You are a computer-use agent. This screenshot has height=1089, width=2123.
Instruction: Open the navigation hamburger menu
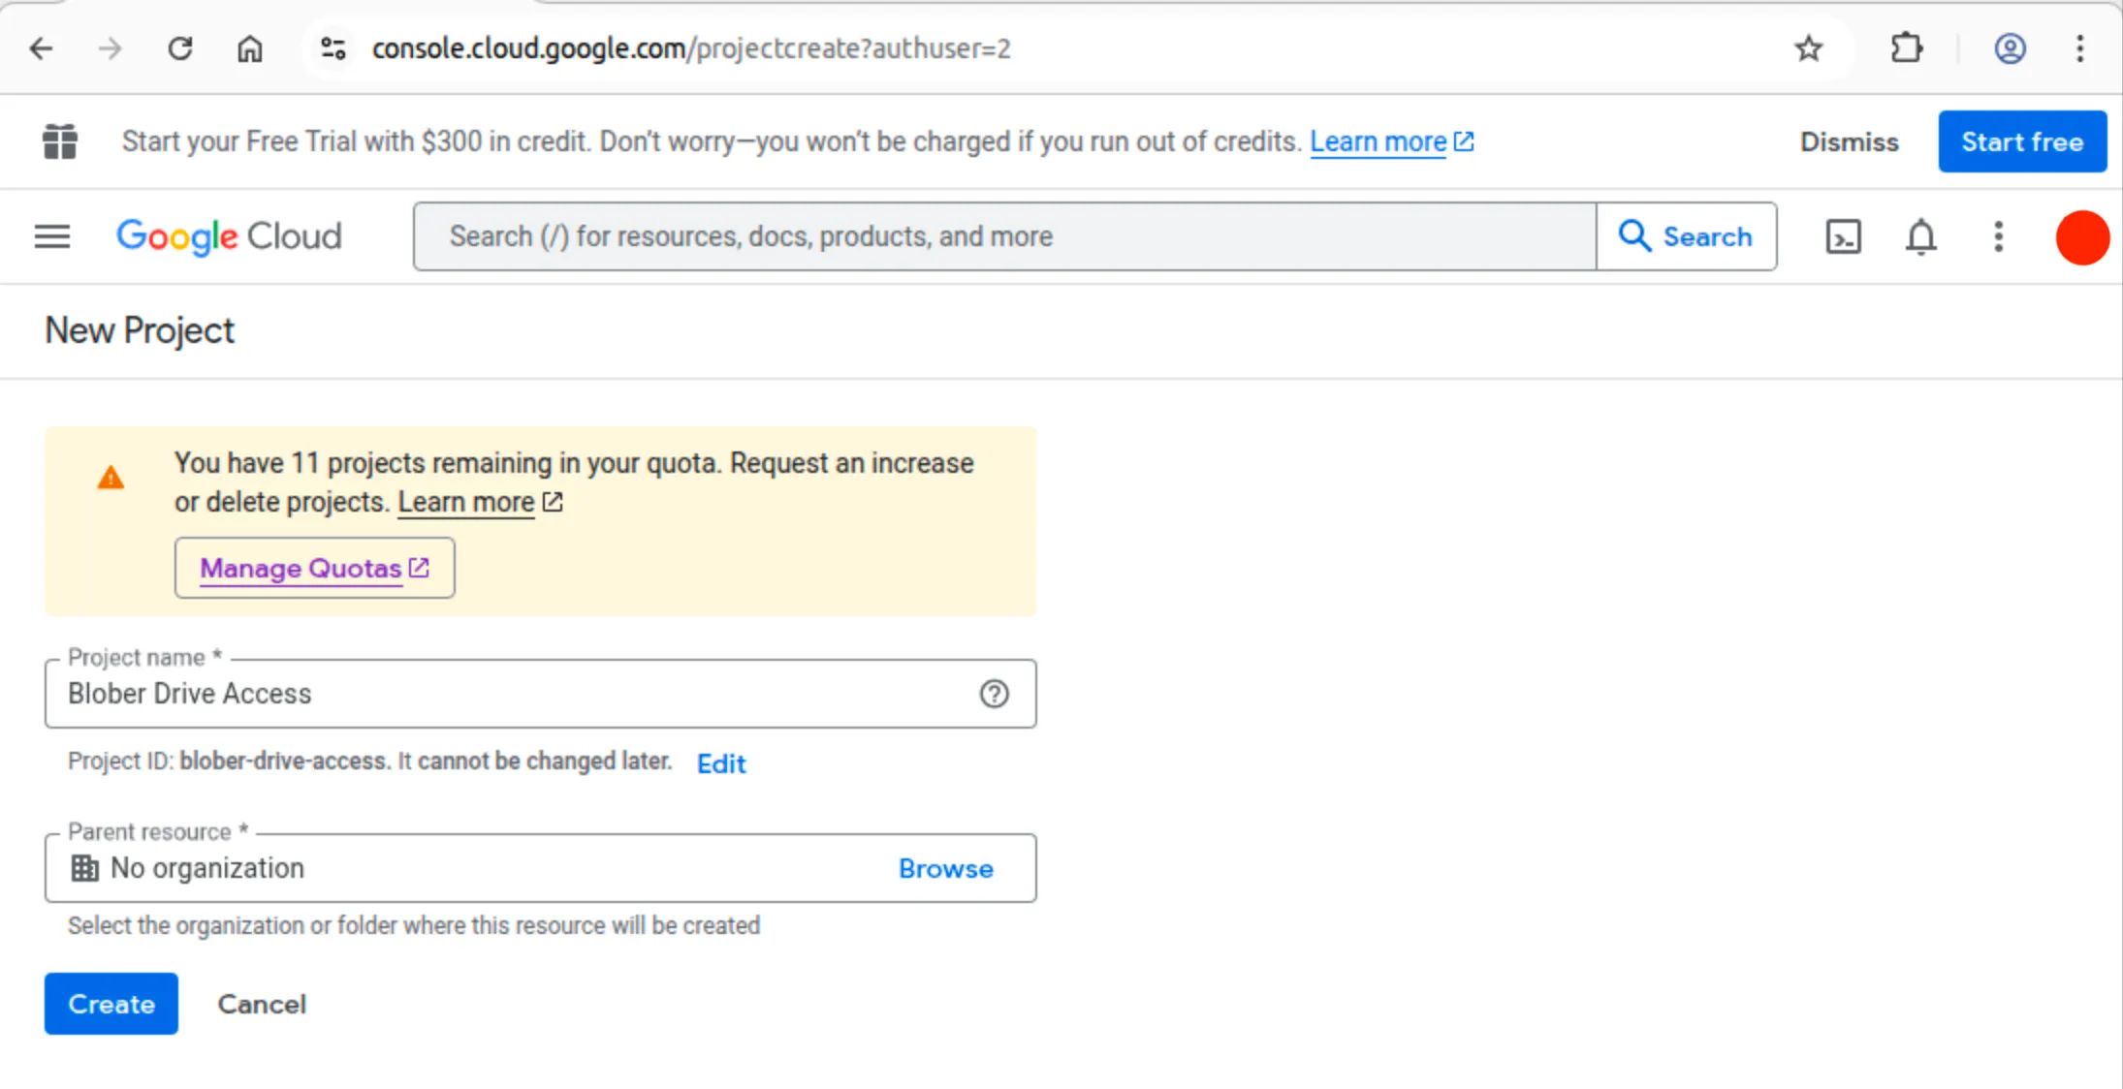[51, 236]
